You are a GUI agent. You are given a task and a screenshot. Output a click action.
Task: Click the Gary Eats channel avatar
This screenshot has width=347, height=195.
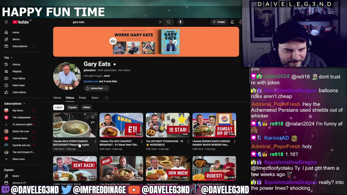coord(67,76)
